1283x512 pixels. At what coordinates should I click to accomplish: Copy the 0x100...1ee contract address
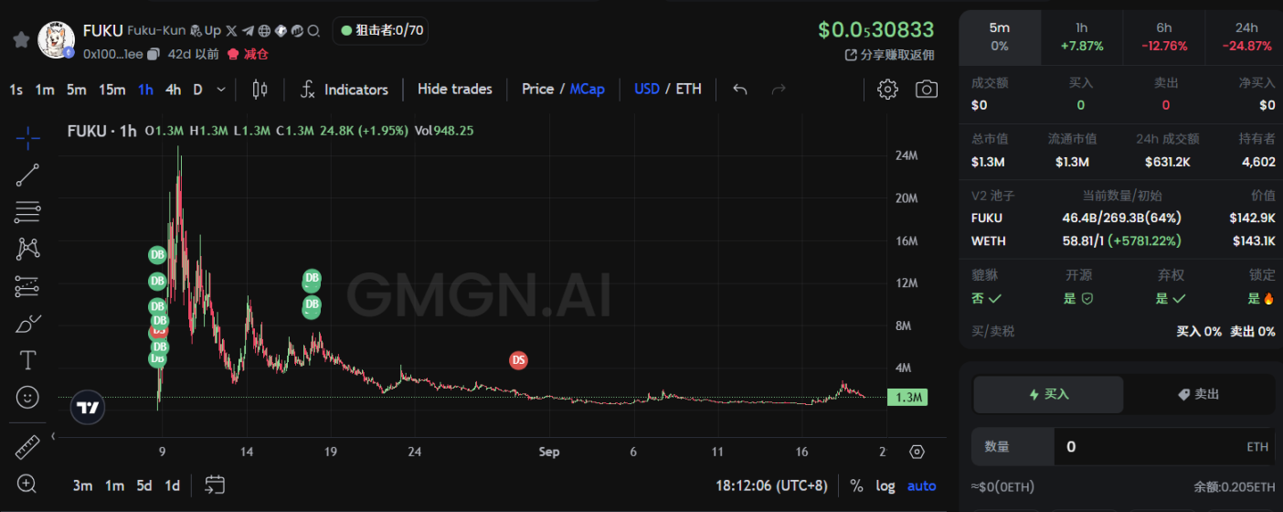click(x=154, y=54)
